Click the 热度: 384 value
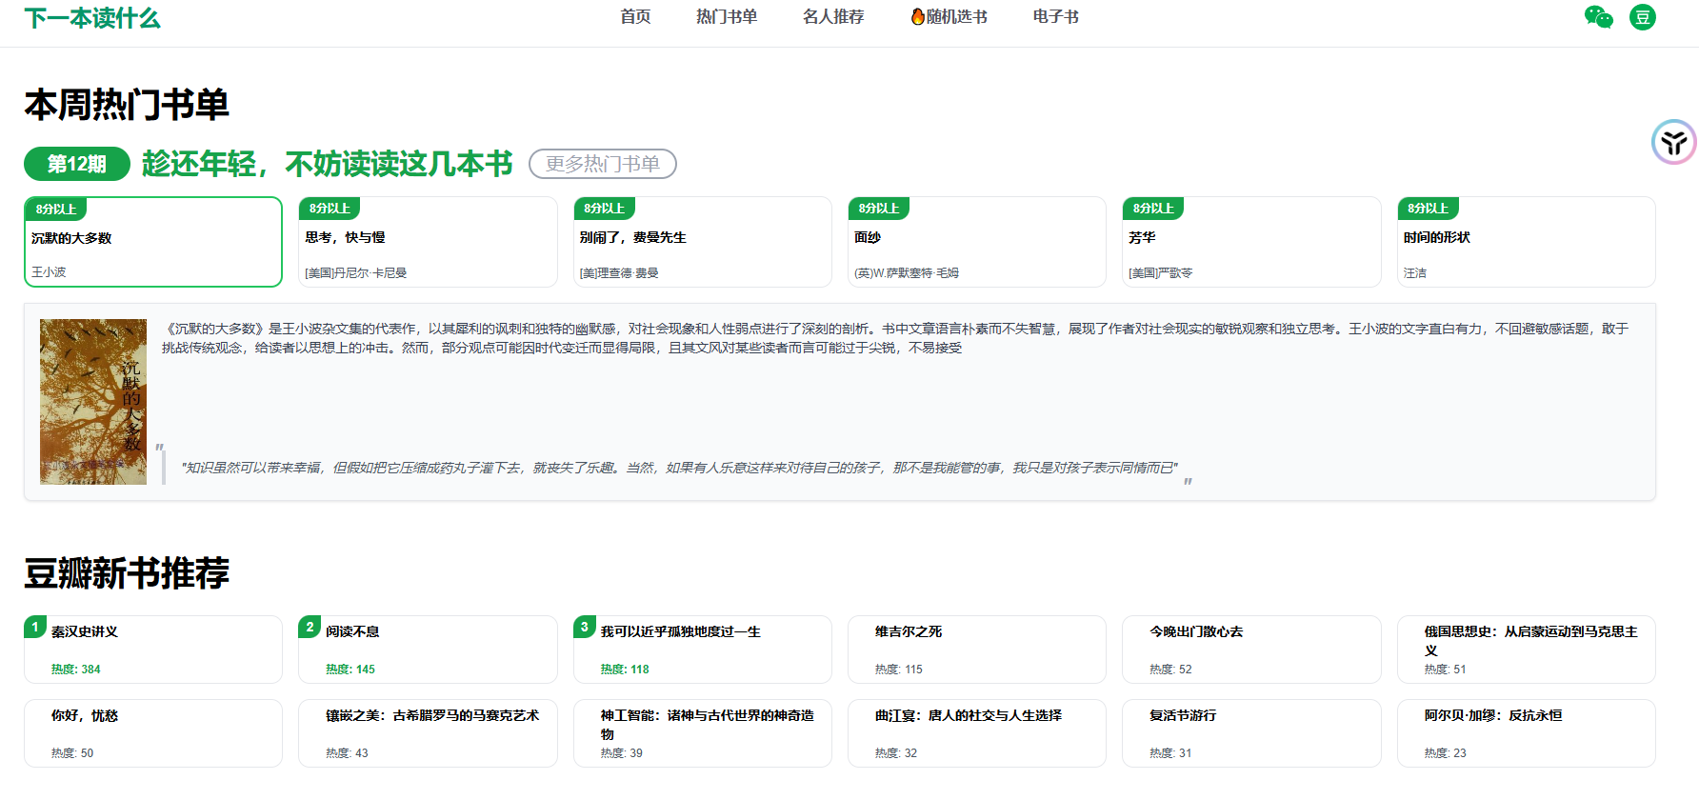1699x800 pixels. pyautogui.click(x=76, y=670)
